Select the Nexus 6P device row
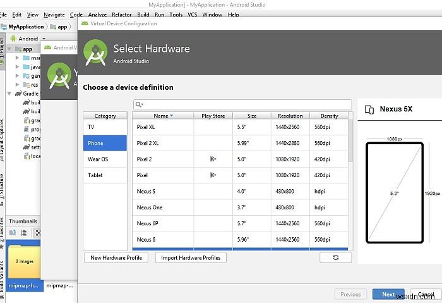The image size is (442, 303). coord(240,223)
